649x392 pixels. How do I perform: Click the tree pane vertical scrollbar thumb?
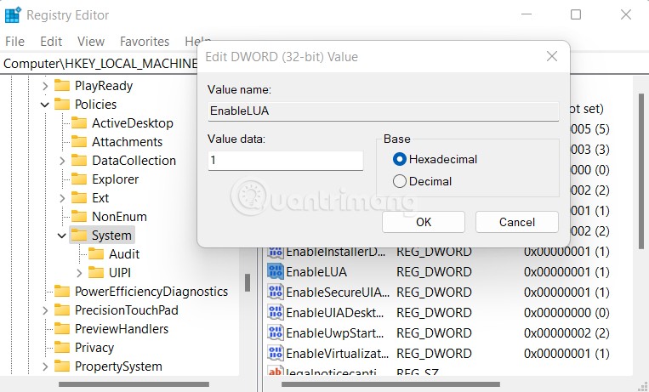(248, 282)
